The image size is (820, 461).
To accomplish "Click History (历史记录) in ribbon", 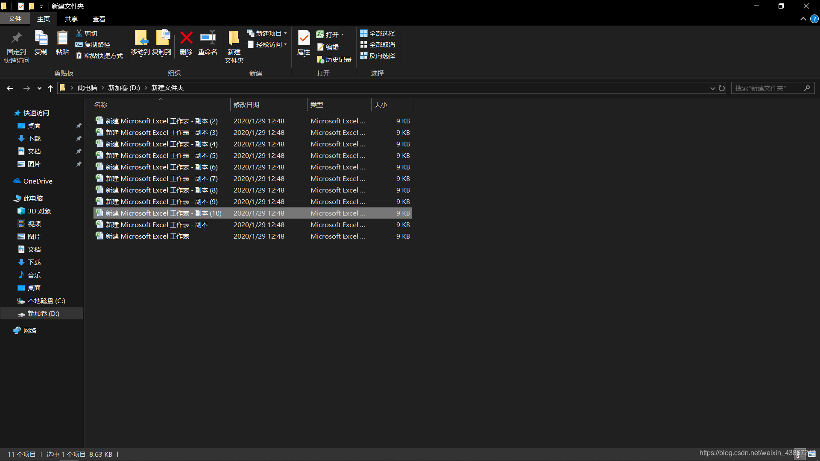I will tap(334, 60).
